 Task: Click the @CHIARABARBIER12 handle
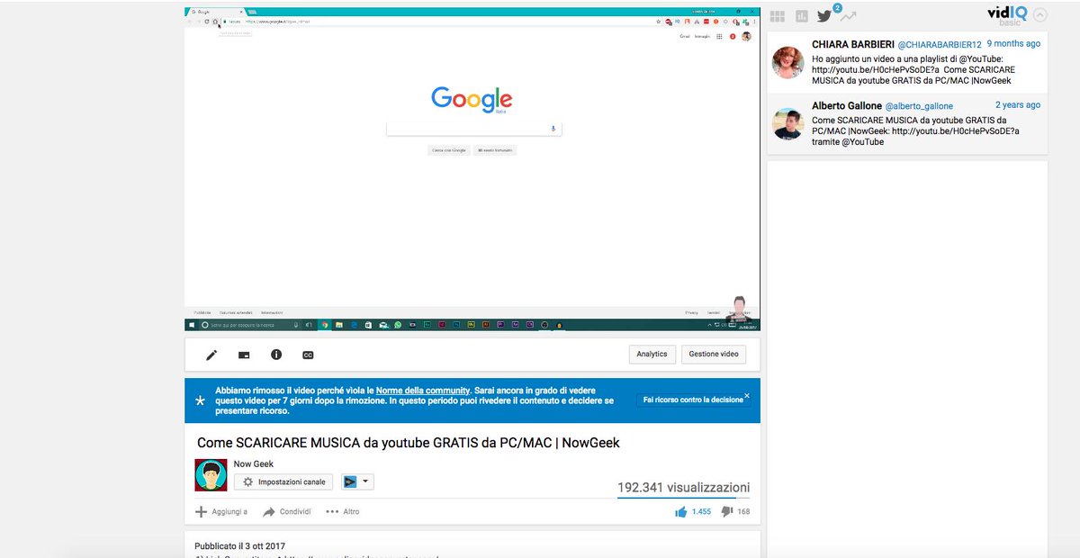click(x=940, y=44)
